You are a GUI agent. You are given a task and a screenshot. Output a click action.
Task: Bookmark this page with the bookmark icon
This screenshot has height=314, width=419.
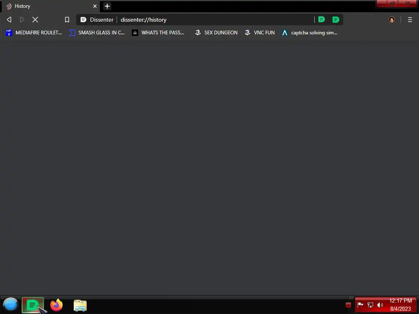pyautogui.click(x=67, y=20)
